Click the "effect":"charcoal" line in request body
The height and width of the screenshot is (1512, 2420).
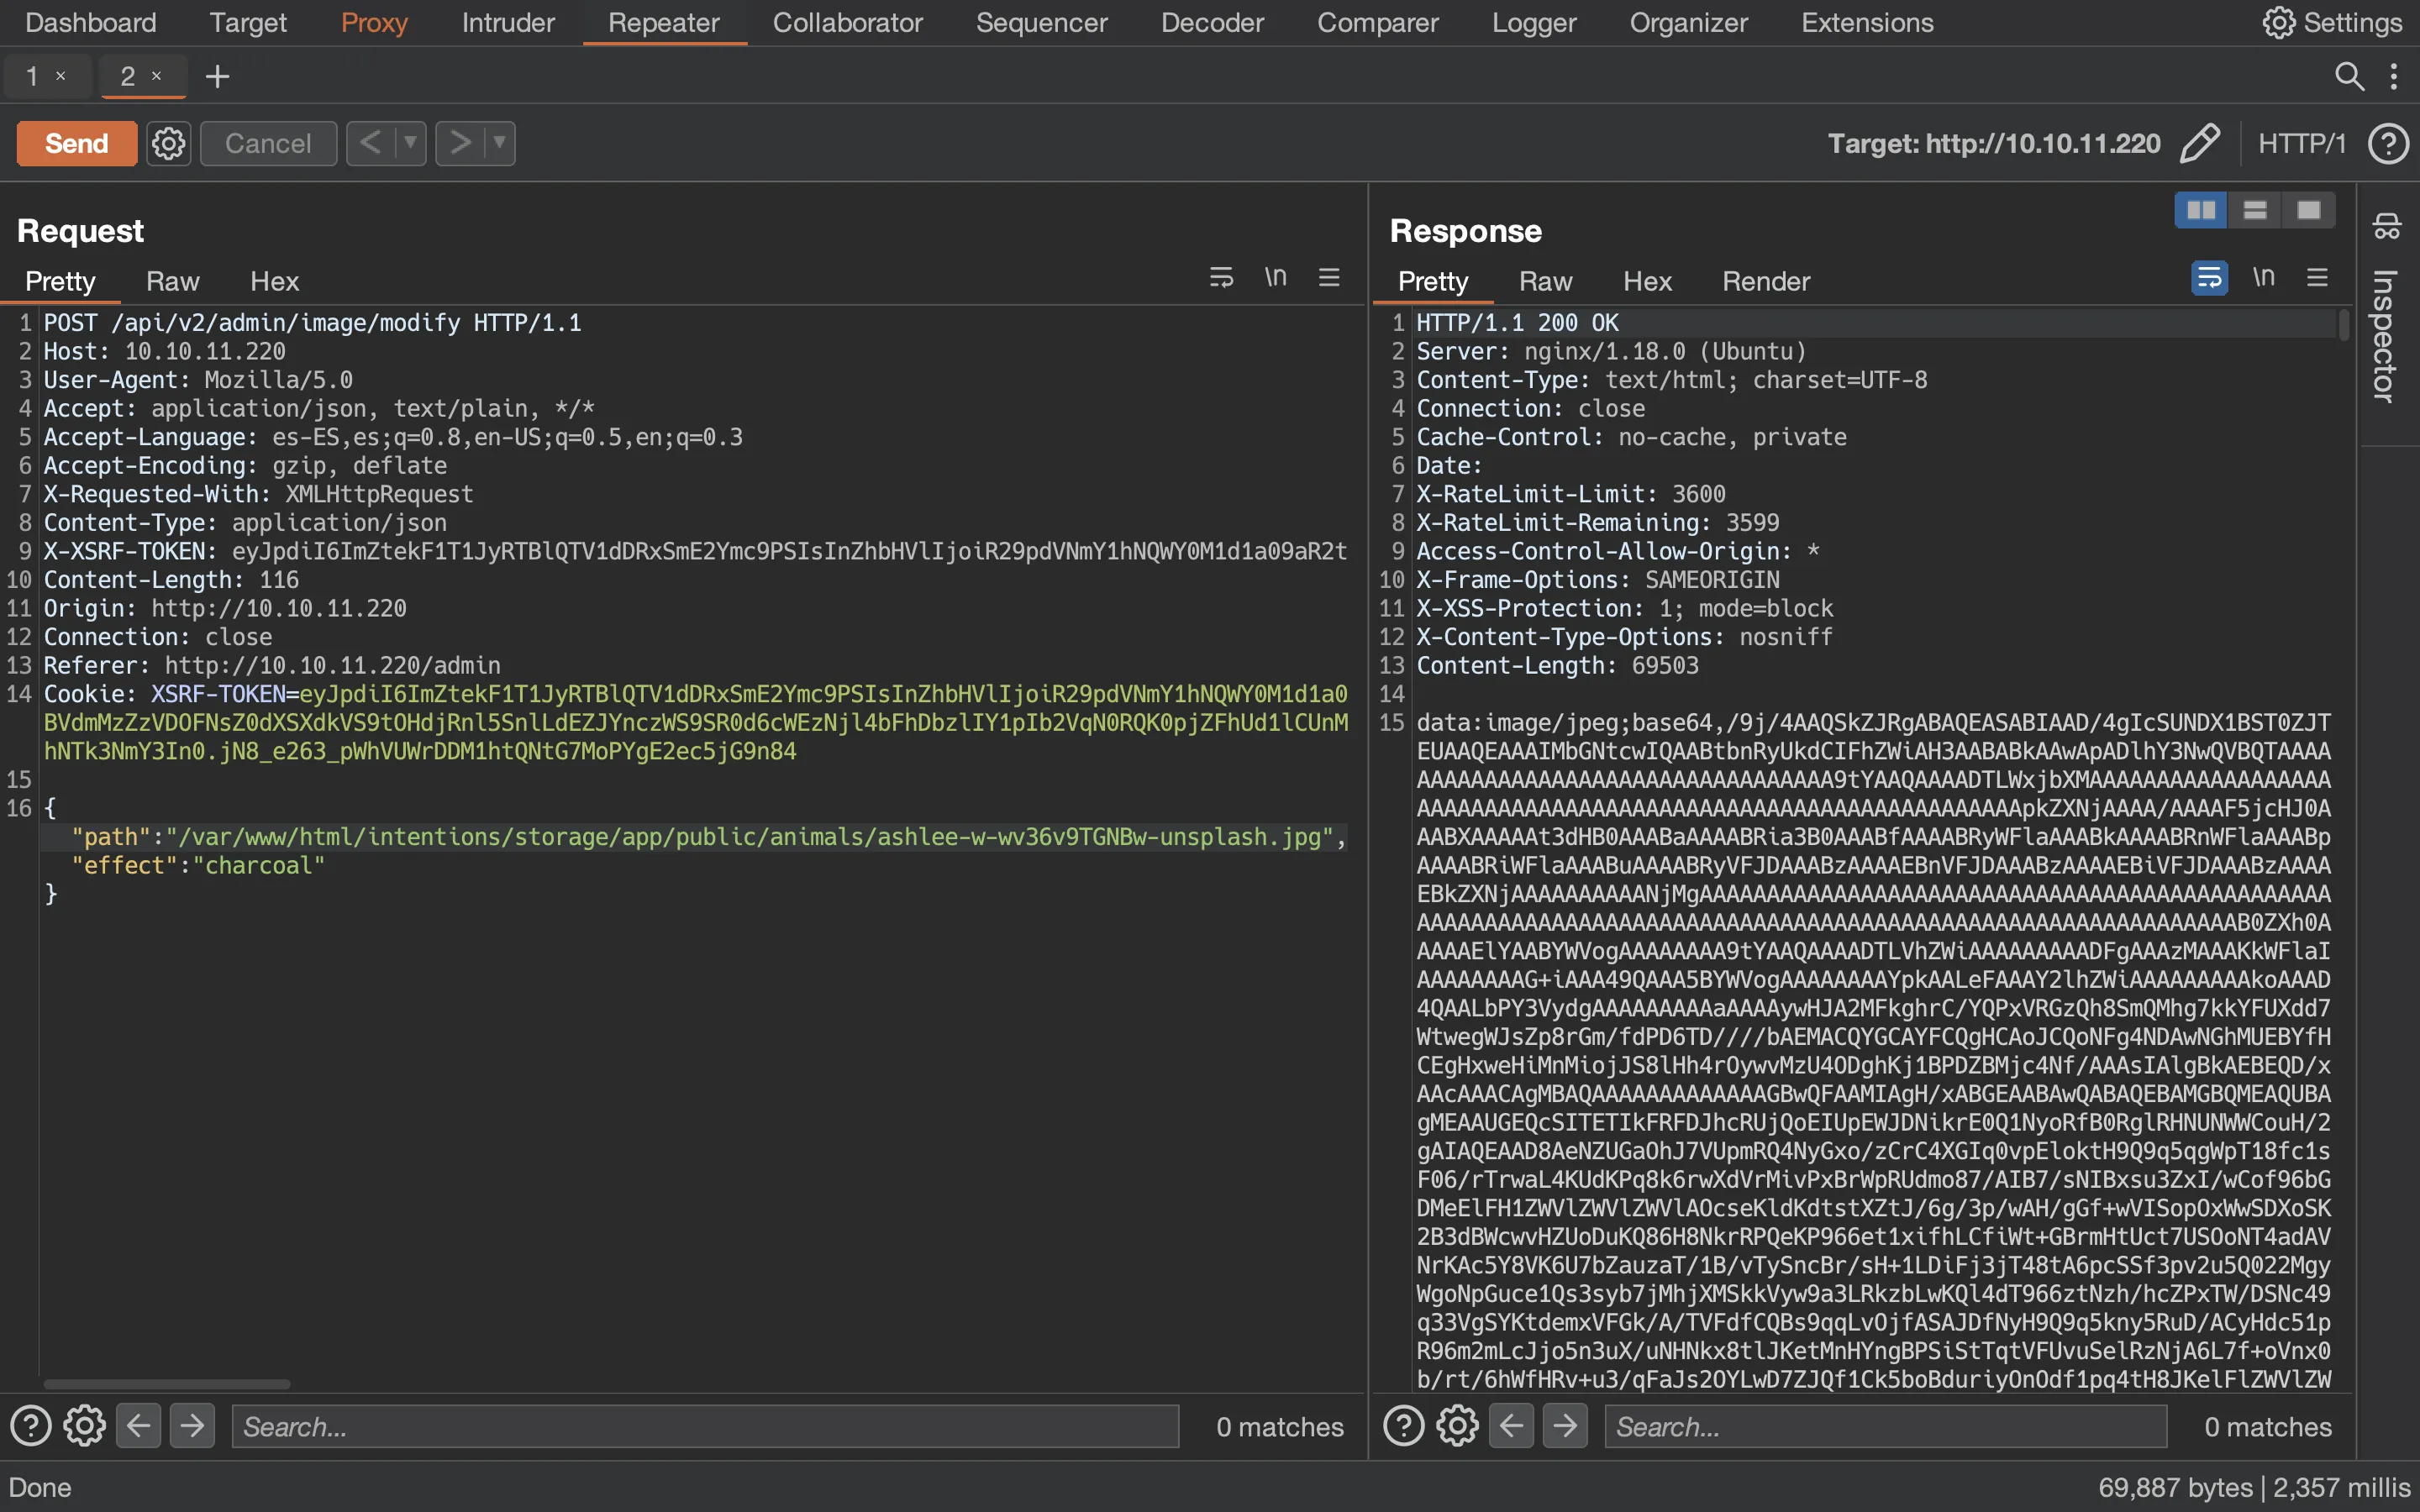coord(198,865)
